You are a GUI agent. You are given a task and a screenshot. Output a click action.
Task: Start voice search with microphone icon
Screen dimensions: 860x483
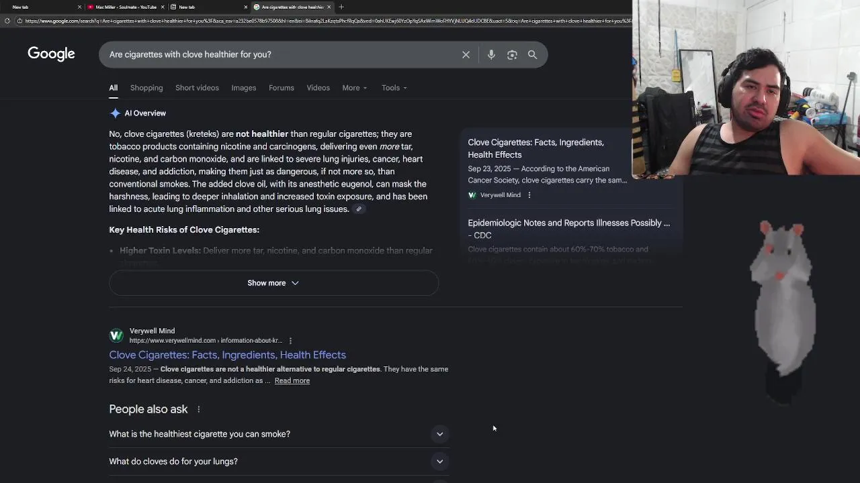click(491, 54)
